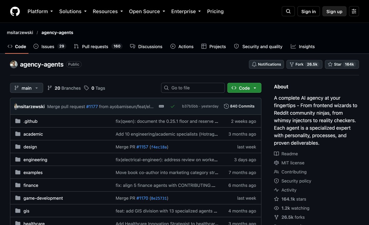Click the engineering folder icon
The width and height of the screenshot is (369, 225).
[18, 160]
